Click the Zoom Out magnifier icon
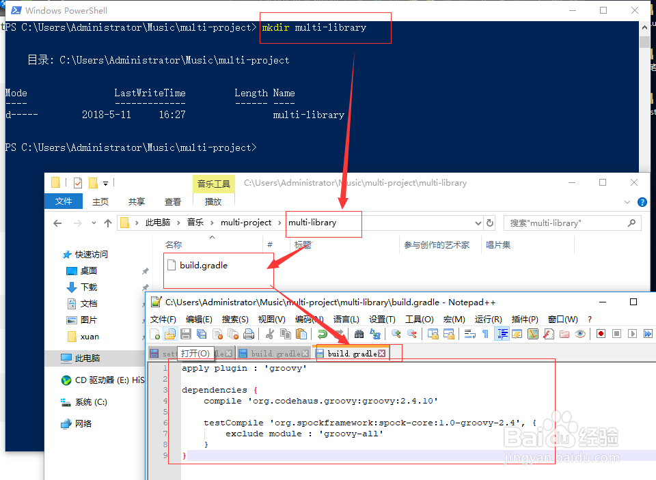The image size is (656, 480). point(411,334)
